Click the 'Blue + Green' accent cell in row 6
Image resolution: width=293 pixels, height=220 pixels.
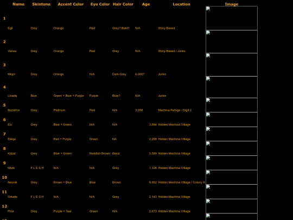[x=62, y=124]
